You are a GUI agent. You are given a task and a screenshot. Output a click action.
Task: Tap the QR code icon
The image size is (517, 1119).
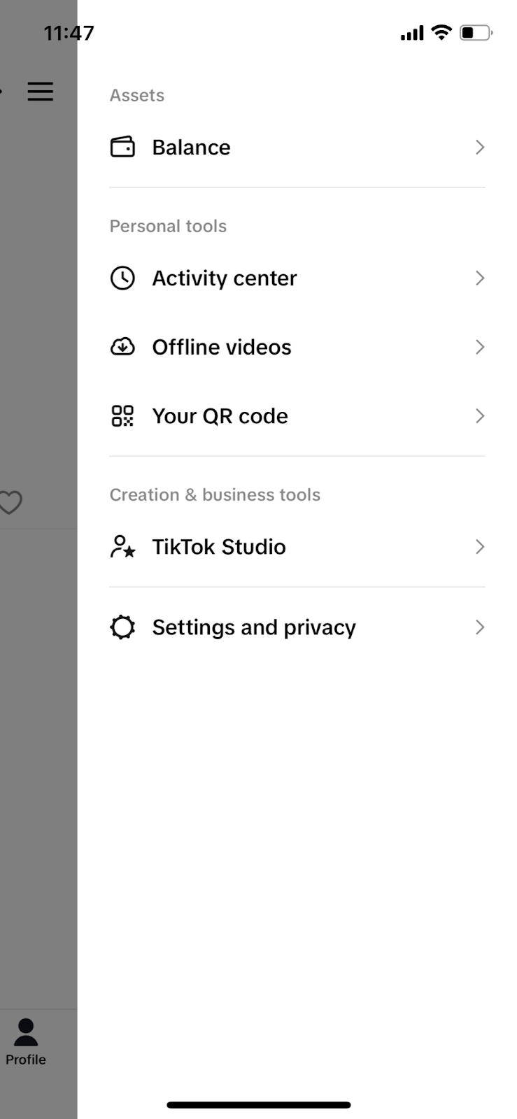(x=122, y=416)
